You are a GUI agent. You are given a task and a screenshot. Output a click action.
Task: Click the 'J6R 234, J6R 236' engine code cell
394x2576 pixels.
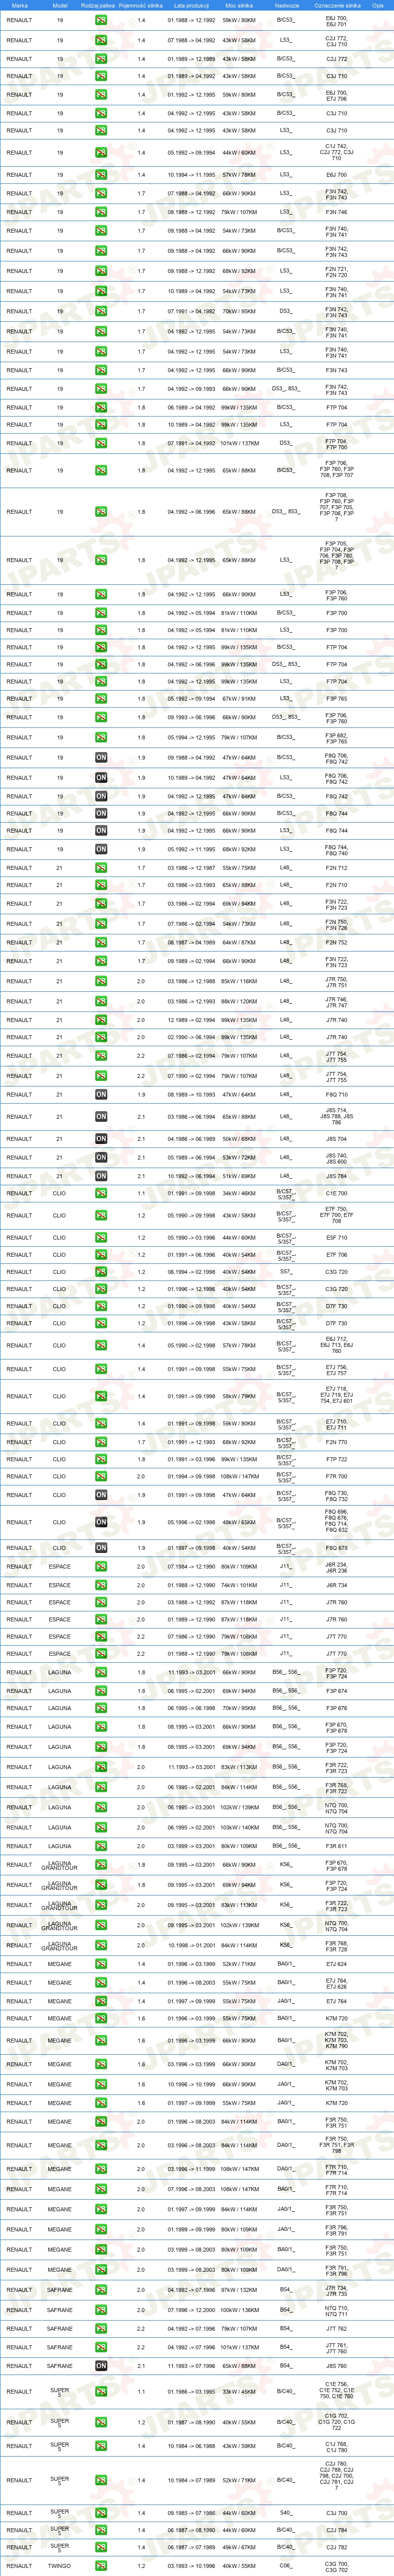tap(336, 1567)
